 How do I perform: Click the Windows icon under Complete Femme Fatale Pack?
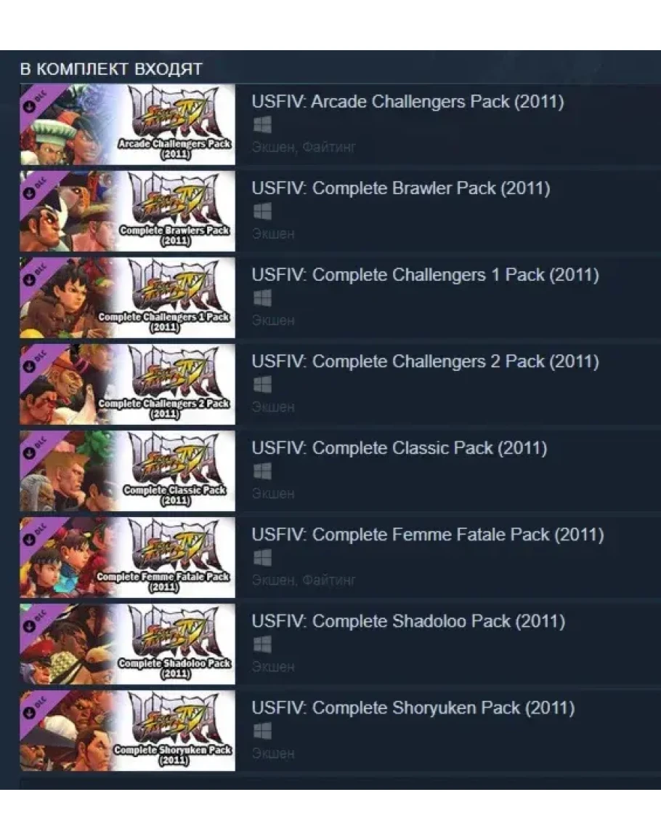pos(262,558)
